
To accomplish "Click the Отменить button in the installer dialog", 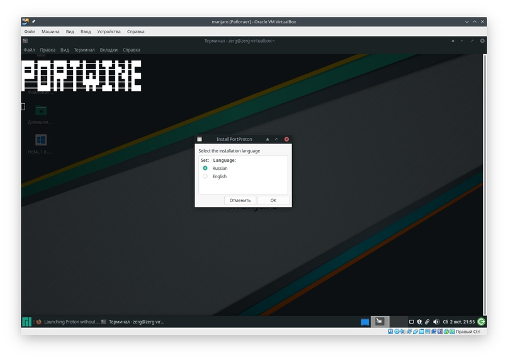I will point(240,200).
